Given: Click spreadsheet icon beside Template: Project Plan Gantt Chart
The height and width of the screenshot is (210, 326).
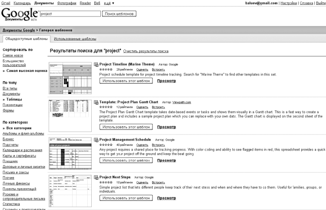Looking at the screenshot, I should pyautogui.click(x=96, y=102).
